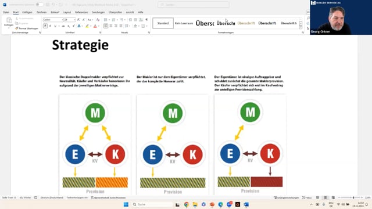Toggle bold formatting
Screen dimensions: 372x209
(x=45, y=26)
